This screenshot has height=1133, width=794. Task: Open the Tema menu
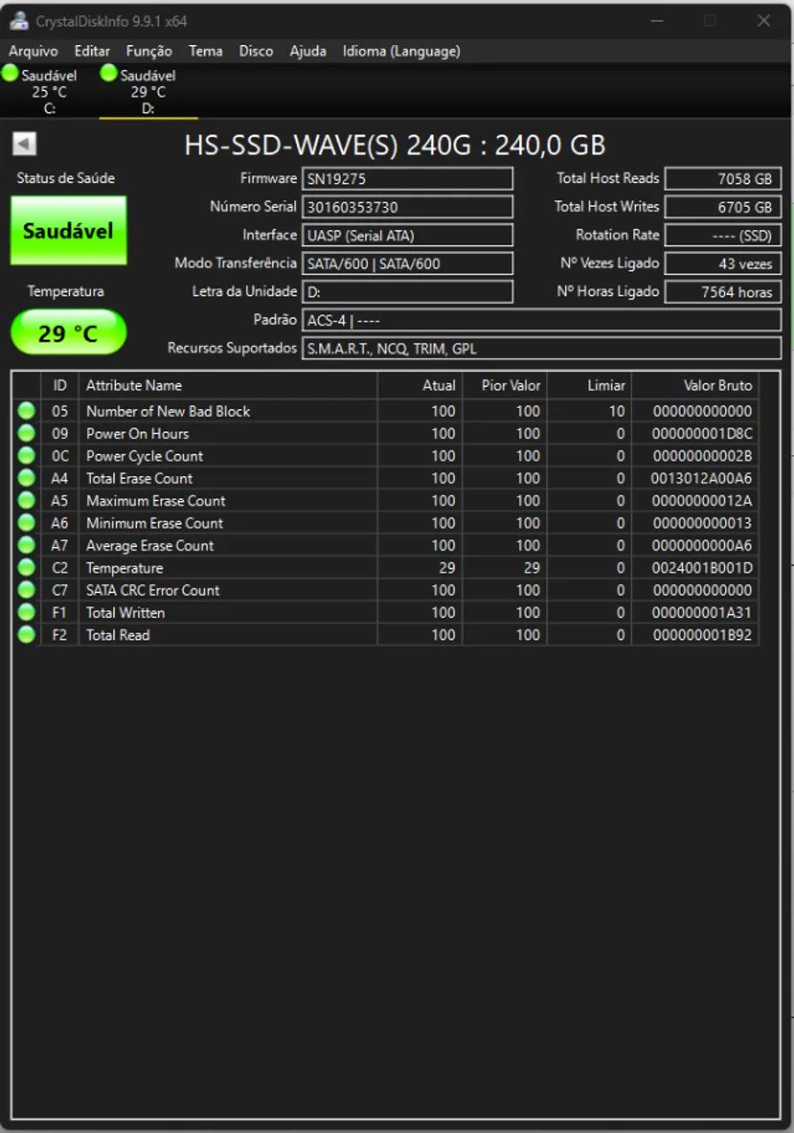tap(205, 51)
